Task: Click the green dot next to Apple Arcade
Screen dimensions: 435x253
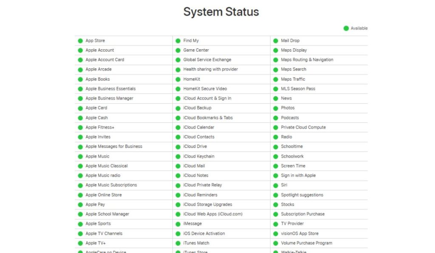Action: (x=80, y=70)
